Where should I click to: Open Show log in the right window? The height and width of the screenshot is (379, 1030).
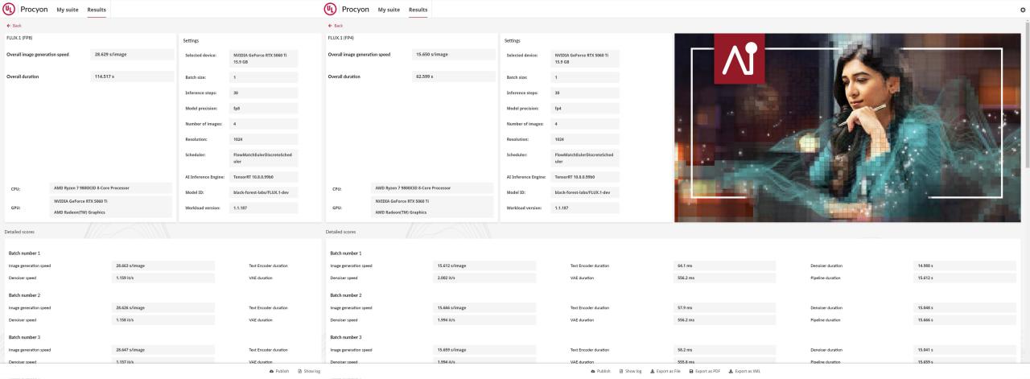630,371
